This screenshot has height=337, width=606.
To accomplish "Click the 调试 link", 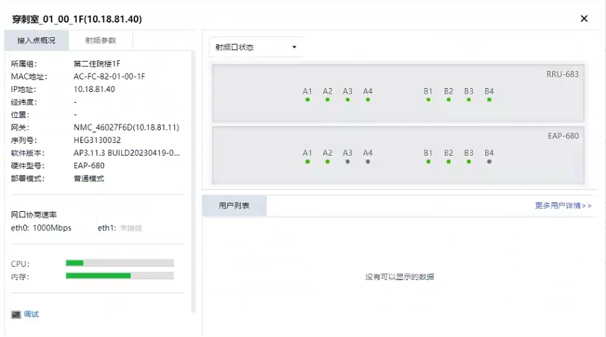I will [x=31, y=314].
